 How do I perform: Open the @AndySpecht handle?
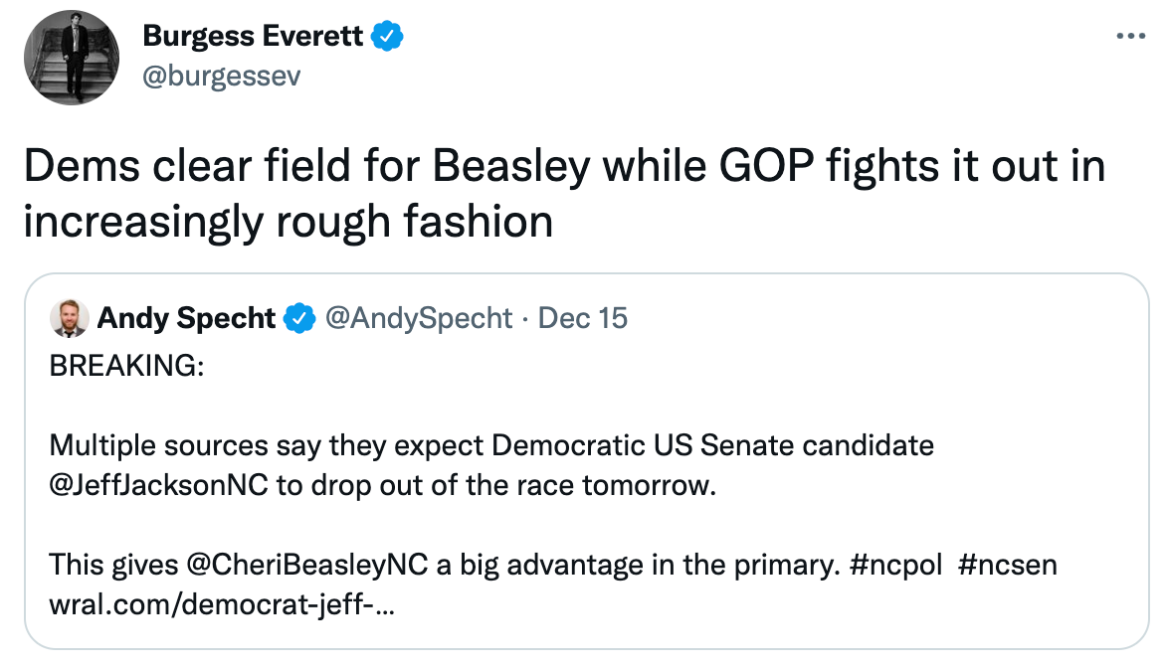pos(419,318)
